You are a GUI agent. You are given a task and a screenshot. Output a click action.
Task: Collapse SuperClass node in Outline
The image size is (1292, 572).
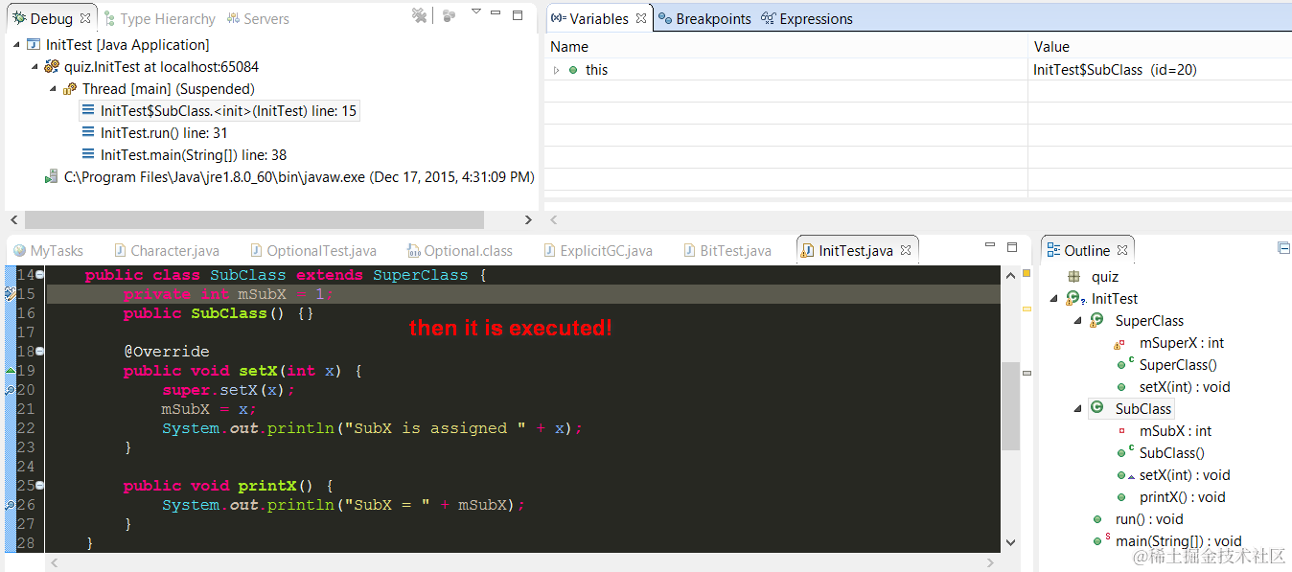tap(1077, 321)
